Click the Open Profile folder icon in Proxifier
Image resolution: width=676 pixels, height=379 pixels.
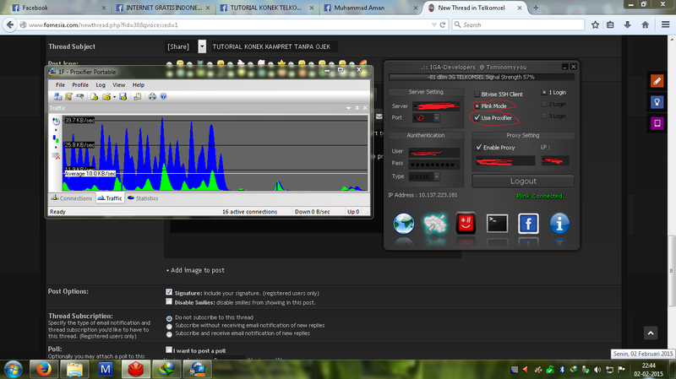coord(106,96)
